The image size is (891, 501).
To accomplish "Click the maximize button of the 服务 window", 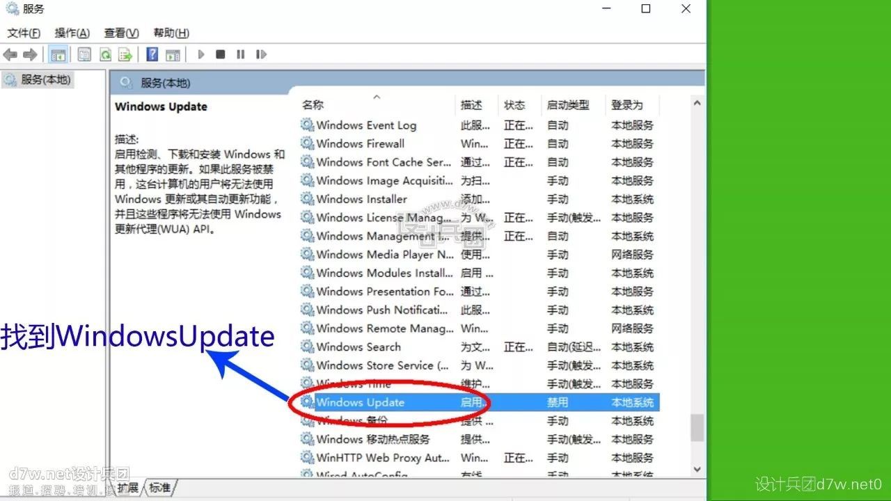I will [x=646, y=9].
